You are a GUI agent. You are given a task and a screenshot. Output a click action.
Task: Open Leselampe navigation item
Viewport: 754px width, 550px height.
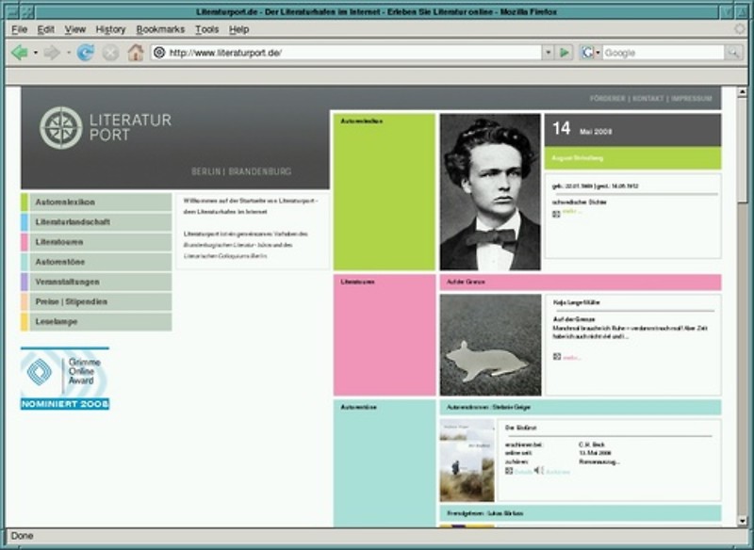coord(96,322)
